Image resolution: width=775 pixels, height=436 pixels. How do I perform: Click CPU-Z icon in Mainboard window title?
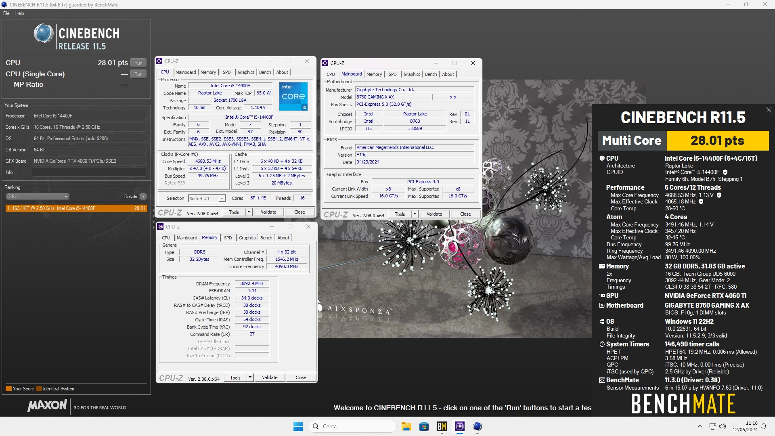click(x=325, y=63)
